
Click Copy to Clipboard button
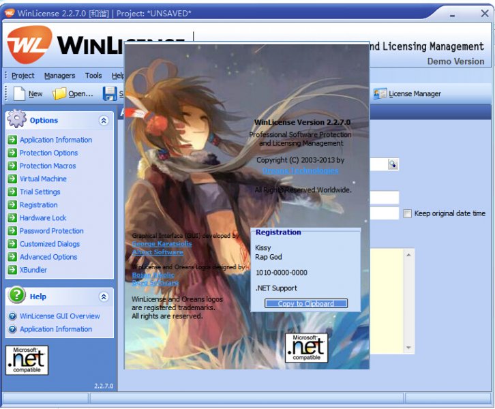(306, 303)
